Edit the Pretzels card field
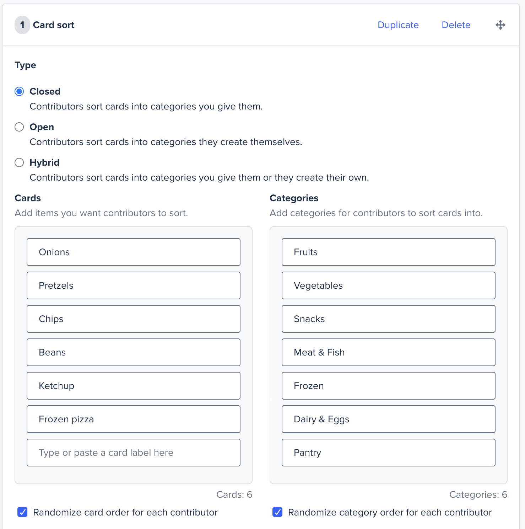525x529 pixels. click(134, 285)
